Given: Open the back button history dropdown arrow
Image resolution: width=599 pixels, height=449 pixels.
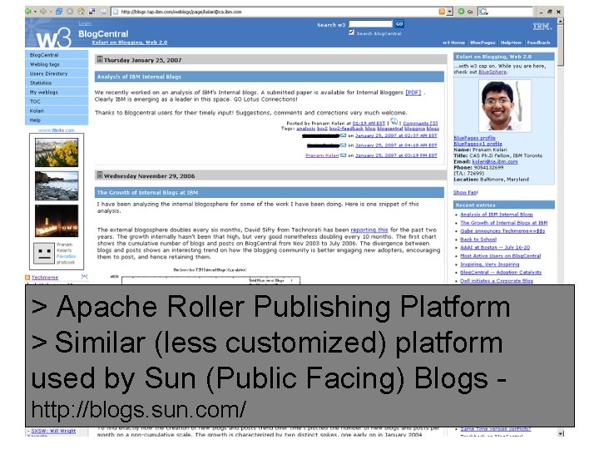Looking at the screenshot, I should tap(35, 12).
